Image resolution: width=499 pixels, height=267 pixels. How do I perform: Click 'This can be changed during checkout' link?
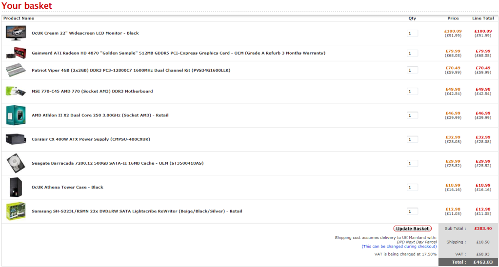pyautogui.click(x=399, y=247)
